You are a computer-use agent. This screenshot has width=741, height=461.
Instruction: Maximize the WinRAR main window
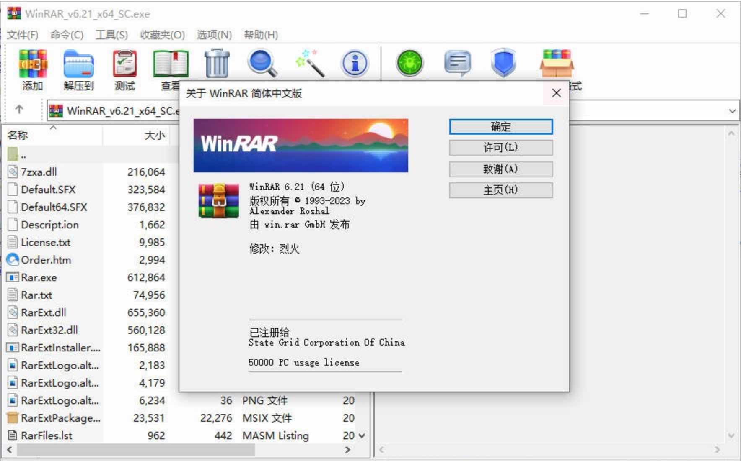[x=682, y=13]
